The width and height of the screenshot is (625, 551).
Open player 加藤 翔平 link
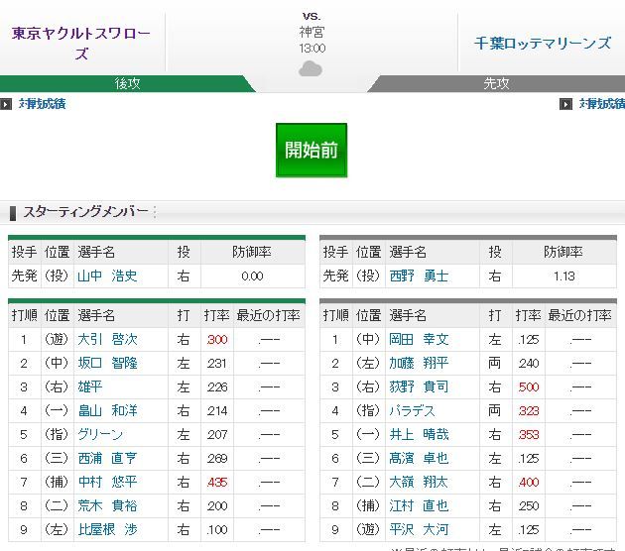point(419,363)
